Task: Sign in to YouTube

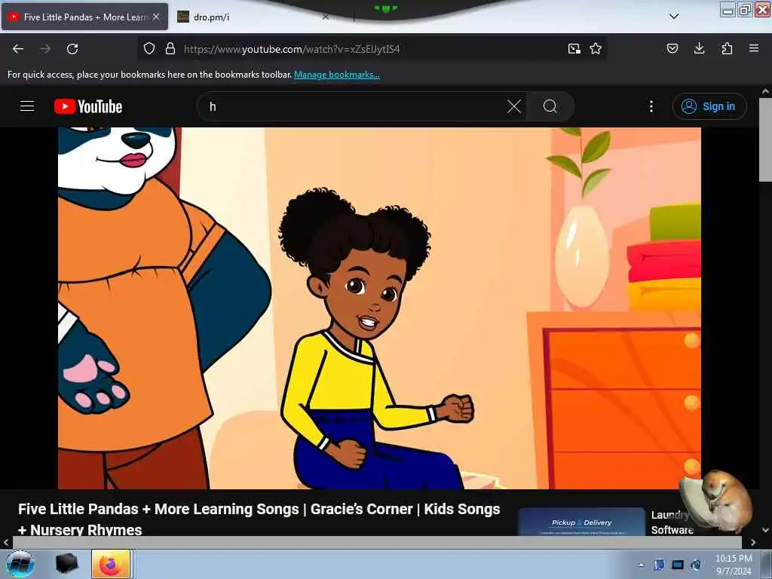Action: 709,106
